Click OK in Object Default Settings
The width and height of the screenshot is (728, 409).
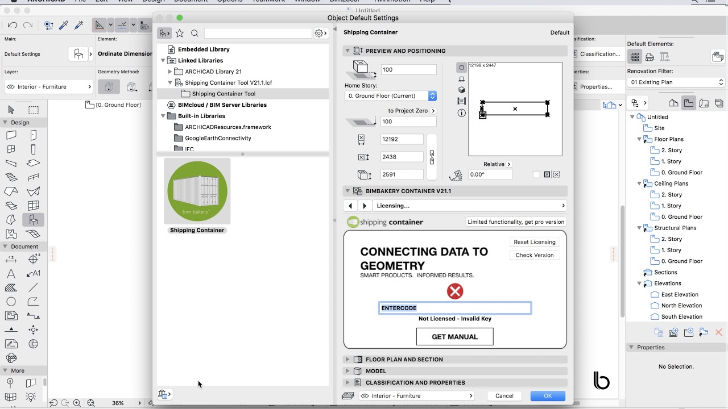[x=548, y=396]
